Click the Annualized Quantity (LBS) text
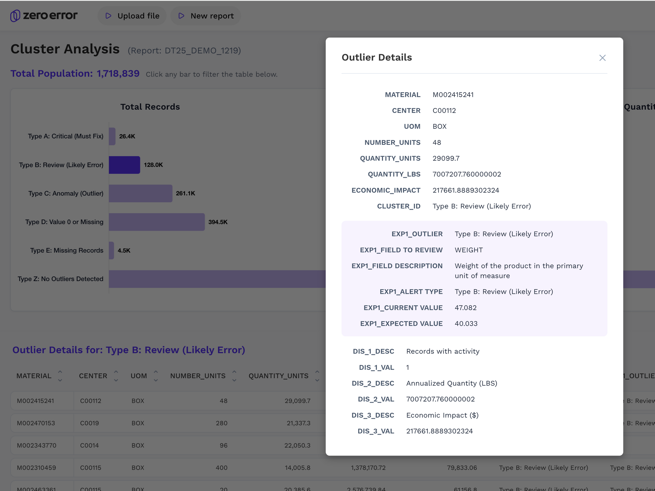The width and height of the screenshot is (655, 491). tap(452, 383)
